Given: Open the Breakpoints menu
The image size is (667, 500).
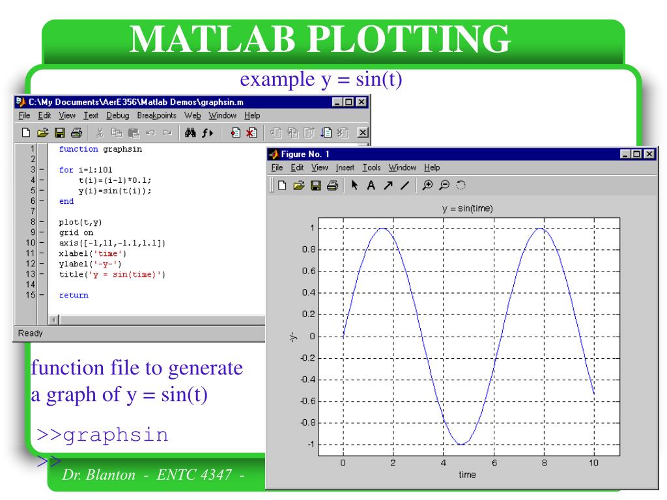Looking at the screenshot, I should [x=156, y=116].
